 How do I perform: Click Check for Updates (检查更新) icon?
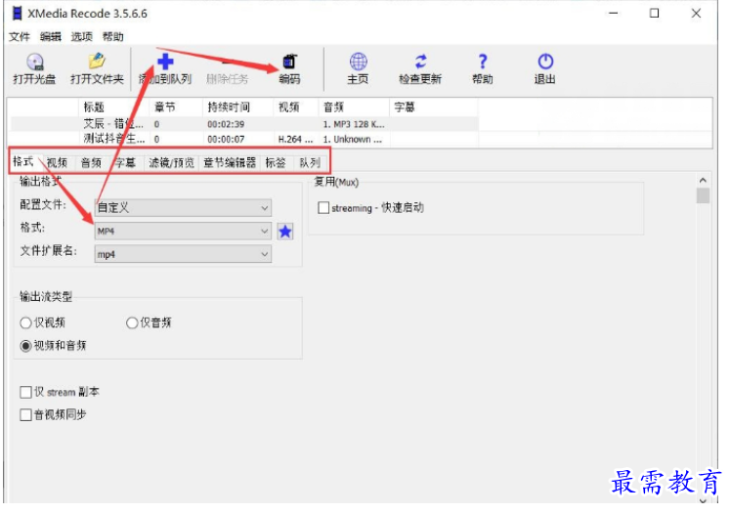[x=420, y=63]
